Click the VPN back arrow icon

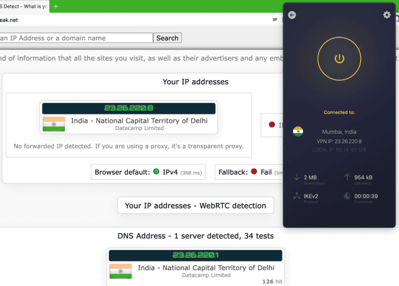pyautogui.click(x=292, y=15)
